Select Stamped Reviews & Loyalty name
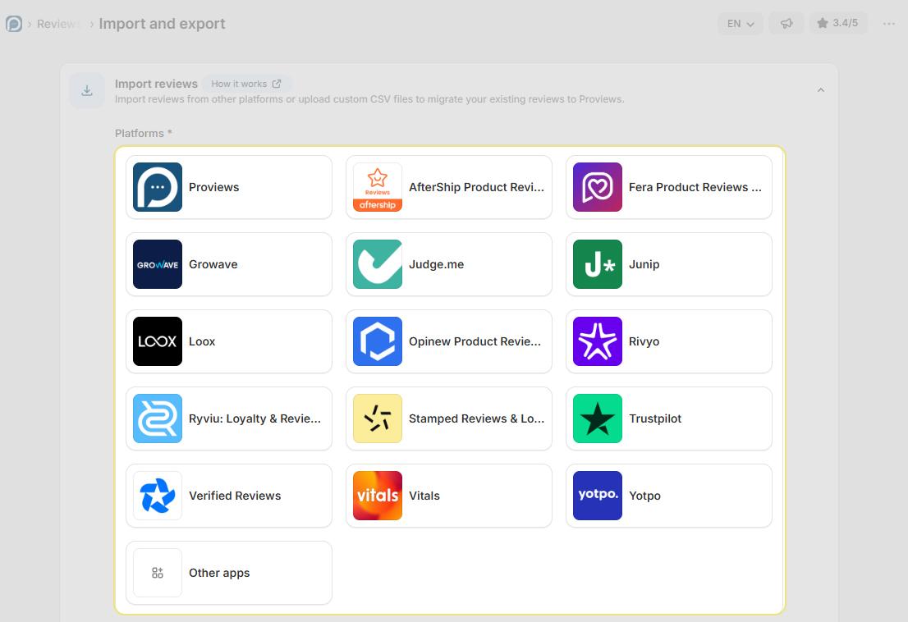Screen dimensions: 908x622 point(477,419)
